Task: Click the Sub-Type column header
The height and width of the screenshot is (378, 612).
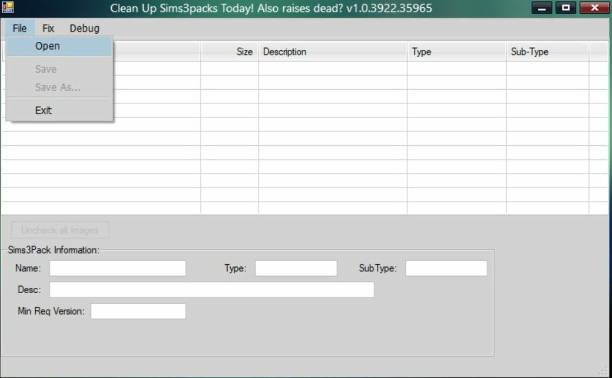Action: point(547,51)
